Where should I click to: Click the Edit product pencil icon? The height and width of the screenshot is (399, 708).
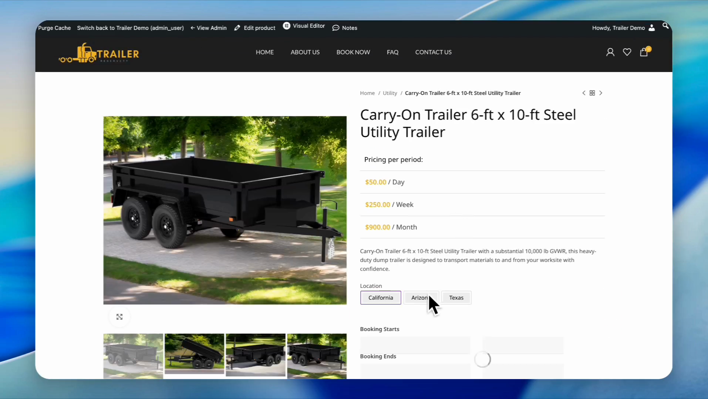coord(237,28)
